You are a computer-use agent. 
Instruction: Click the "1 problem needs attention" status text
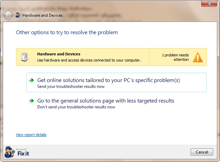click(x=175, y=57)
